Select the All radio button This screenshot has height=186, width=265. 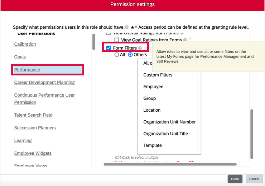pos(117,55)
